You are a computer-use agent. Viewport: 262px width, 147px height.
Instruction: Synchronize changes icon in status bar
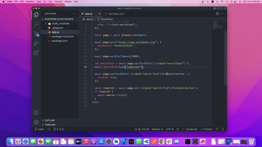pyautogui.click(x=49, y=129)
